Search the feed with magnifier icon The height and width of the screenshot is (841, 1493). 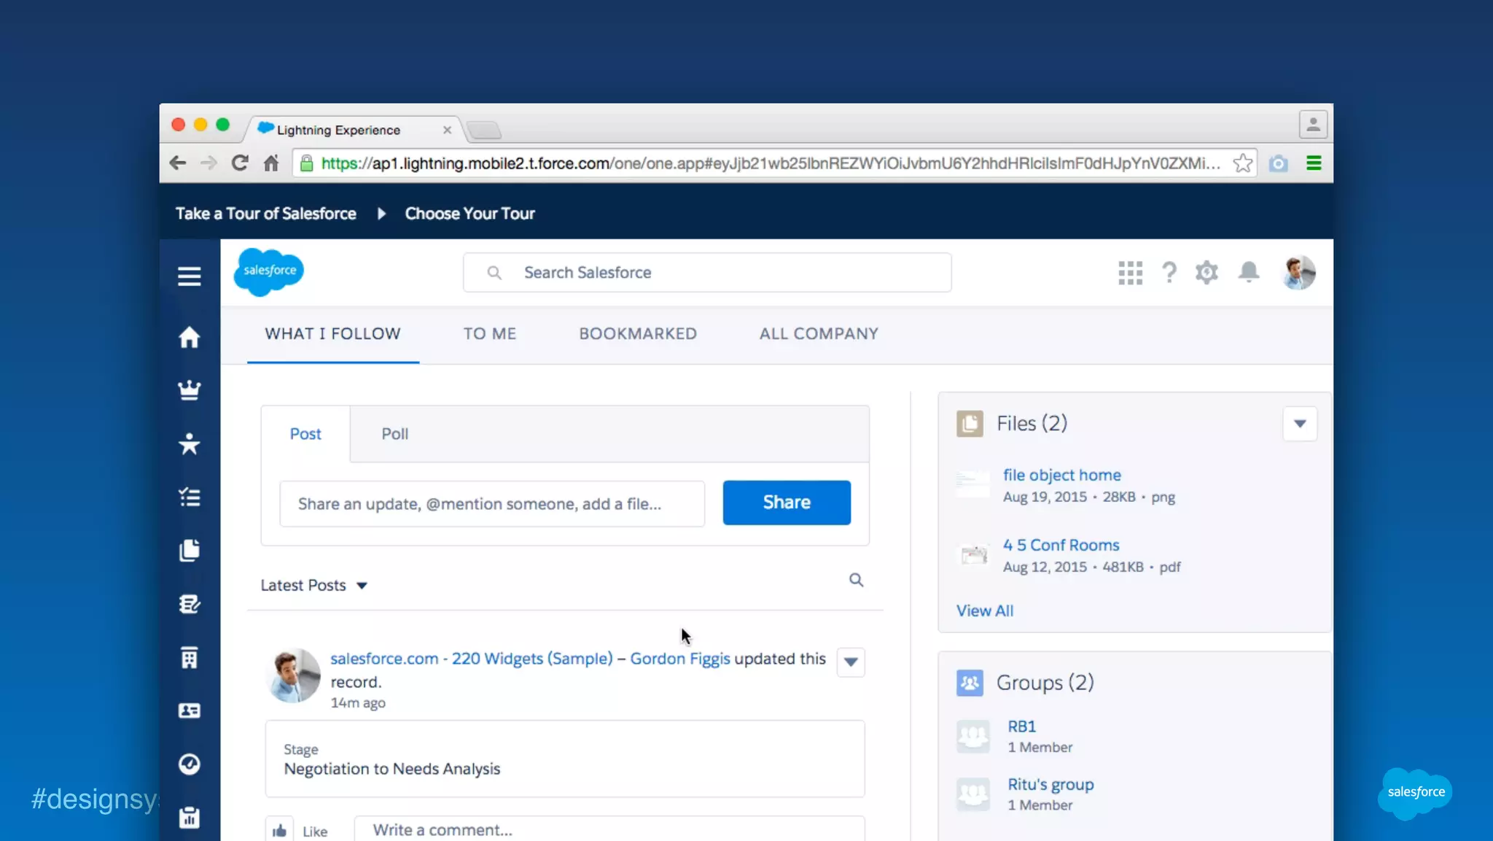(x=856, y=580)
